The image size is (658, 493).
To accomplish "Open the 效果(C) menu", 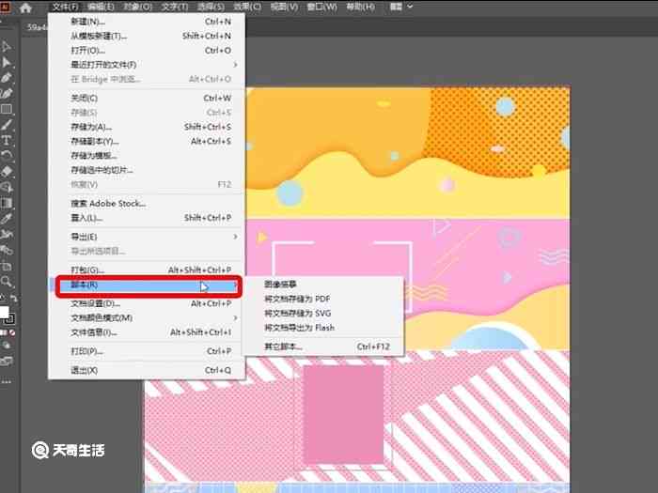I will pos(247,8).
